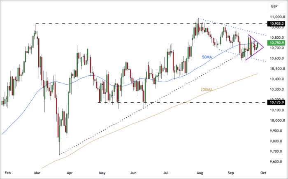This screenshot has height=179, width=288.
Task: Click the 10,800.0 price axis value
Action: [x=277, y=38]
